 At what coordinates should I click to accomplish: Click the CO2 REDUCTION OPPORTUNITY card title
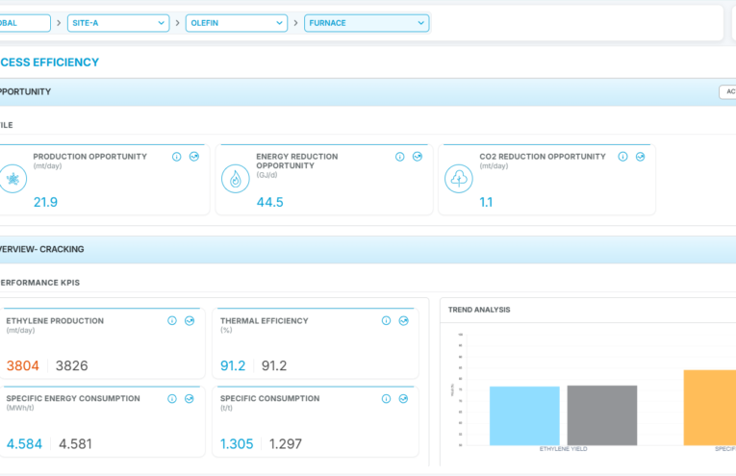pyautogui.click(x=543, y=157)
